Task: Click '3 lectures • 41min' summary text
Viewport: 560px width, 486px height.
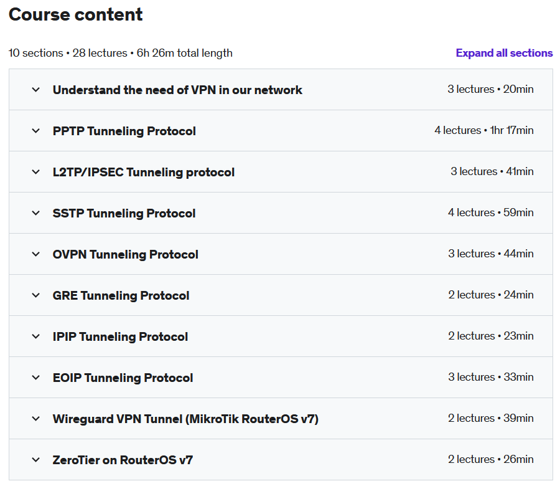Action: (x=492, y=171)
